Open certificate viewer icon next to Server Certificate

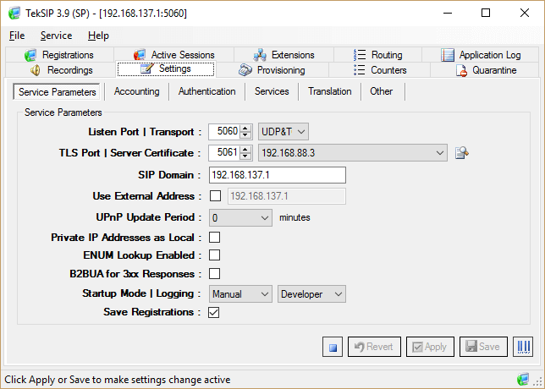[x=461, y=153]
